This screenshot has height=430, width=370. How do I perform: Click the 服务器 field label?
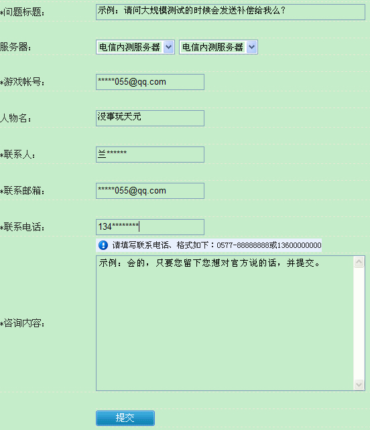pos(15,47)
